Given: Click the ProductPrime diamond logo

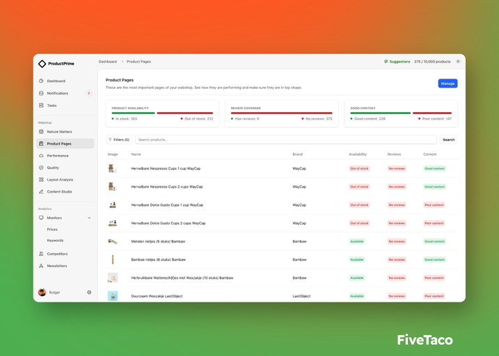Looking at the screenshot, I should pos(42,63).
